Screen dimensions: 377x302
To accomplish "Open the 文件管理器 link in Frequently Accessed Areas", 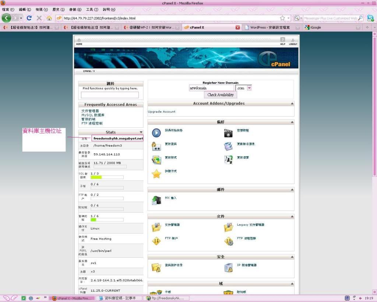I will [x=90, y=111].
